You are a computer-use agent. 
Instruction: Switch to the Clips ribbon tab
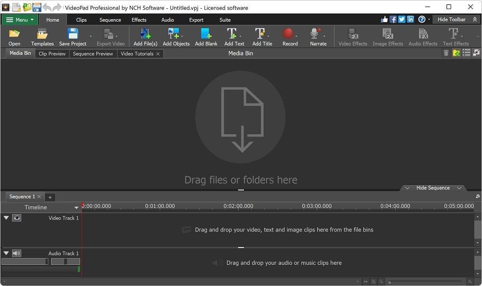pyautogui.click(x=81, y=20)
